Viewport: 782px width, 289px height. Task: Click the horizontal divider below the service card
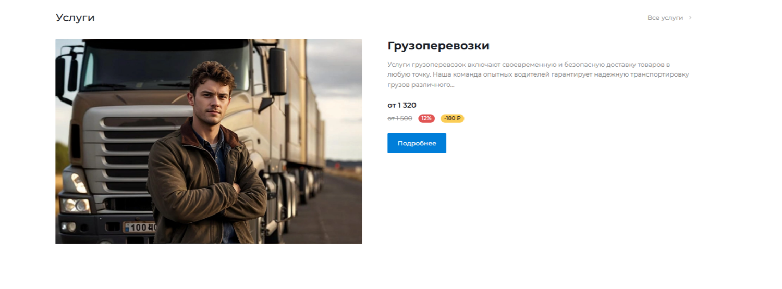(x=374, y=274)
